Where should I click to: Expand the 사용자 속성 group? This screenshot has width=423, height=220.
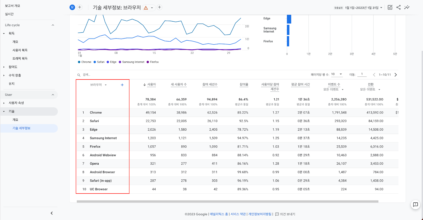(x=4, y=103)
